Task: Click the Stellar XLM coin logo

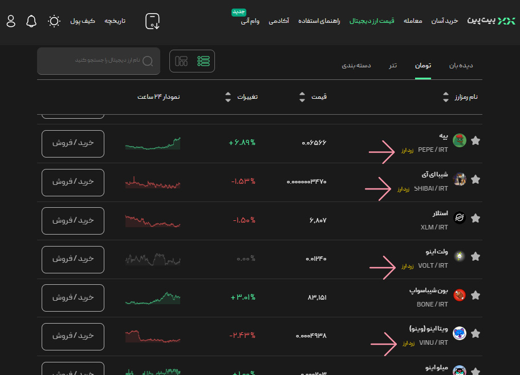Action: click(x=460, y=217)
